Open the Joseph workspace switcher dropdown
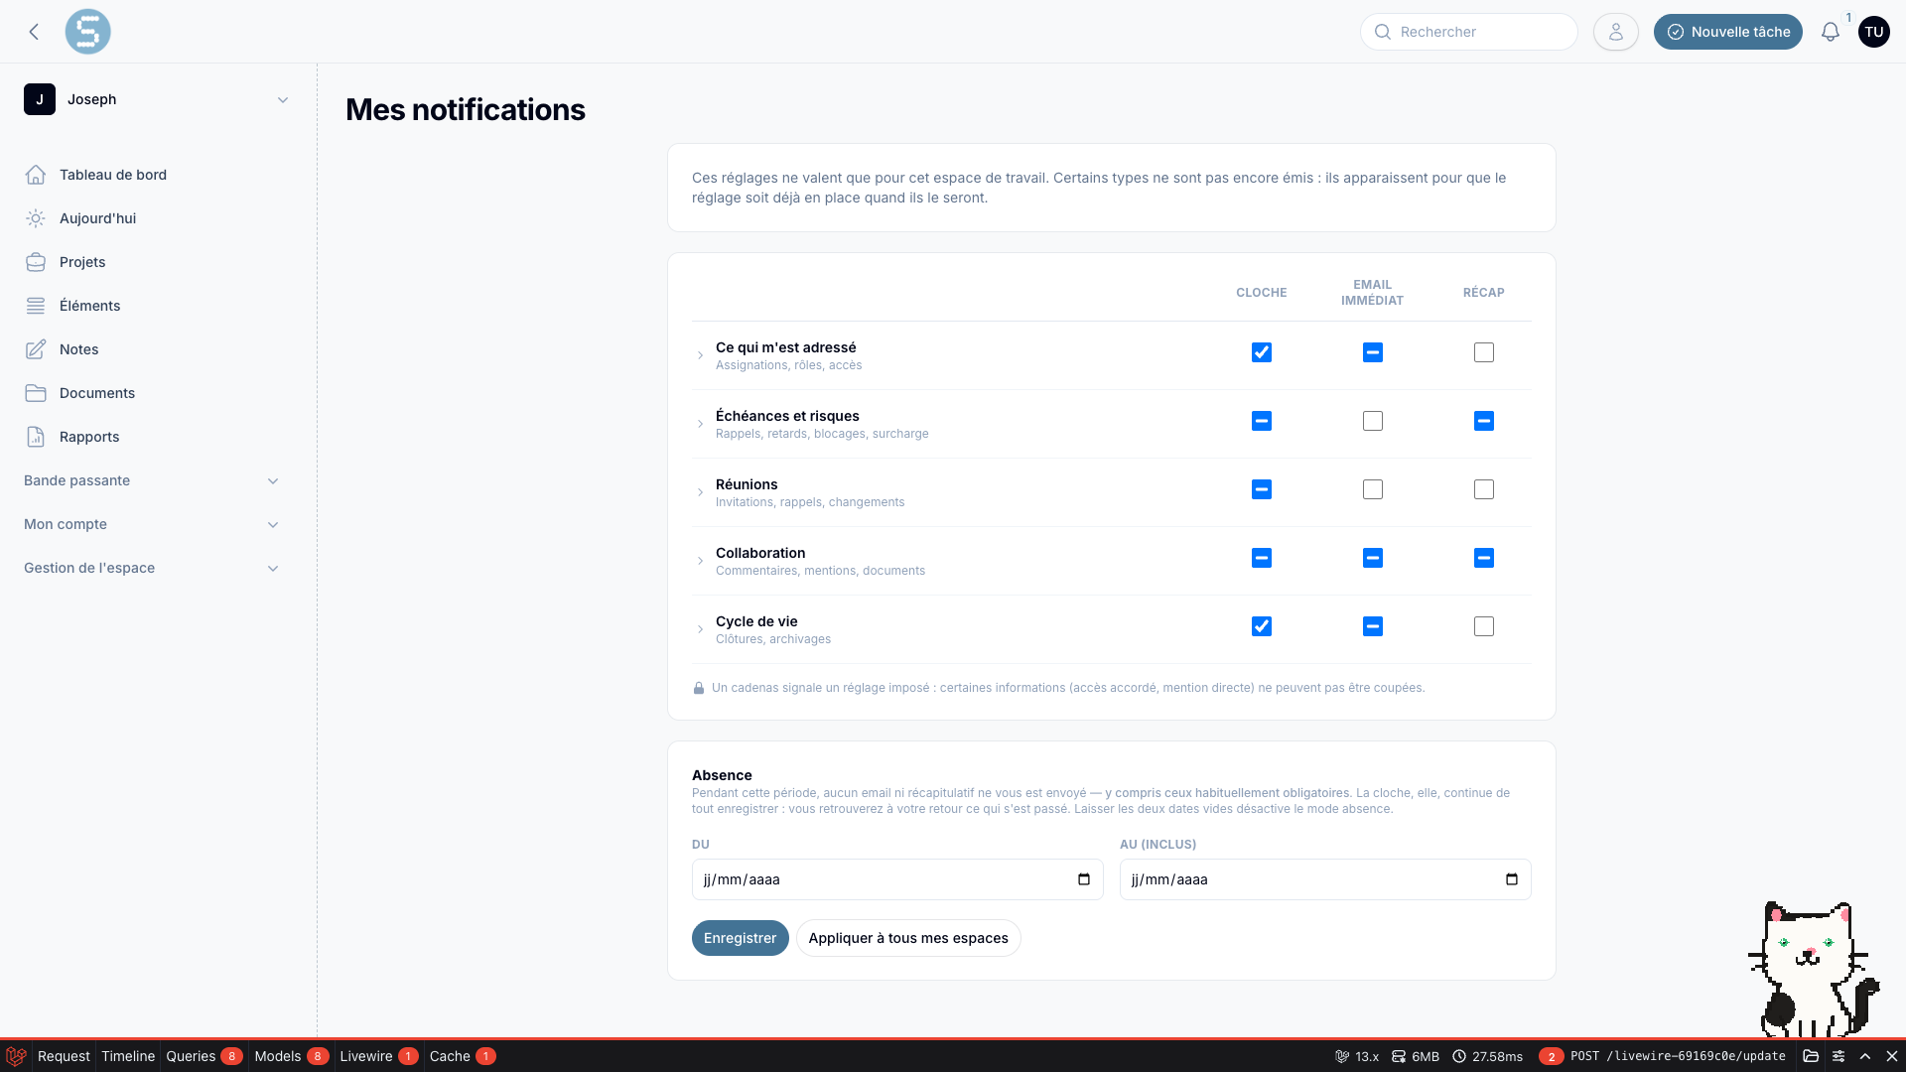1906x1072 pixels. (x=158, y=99)
